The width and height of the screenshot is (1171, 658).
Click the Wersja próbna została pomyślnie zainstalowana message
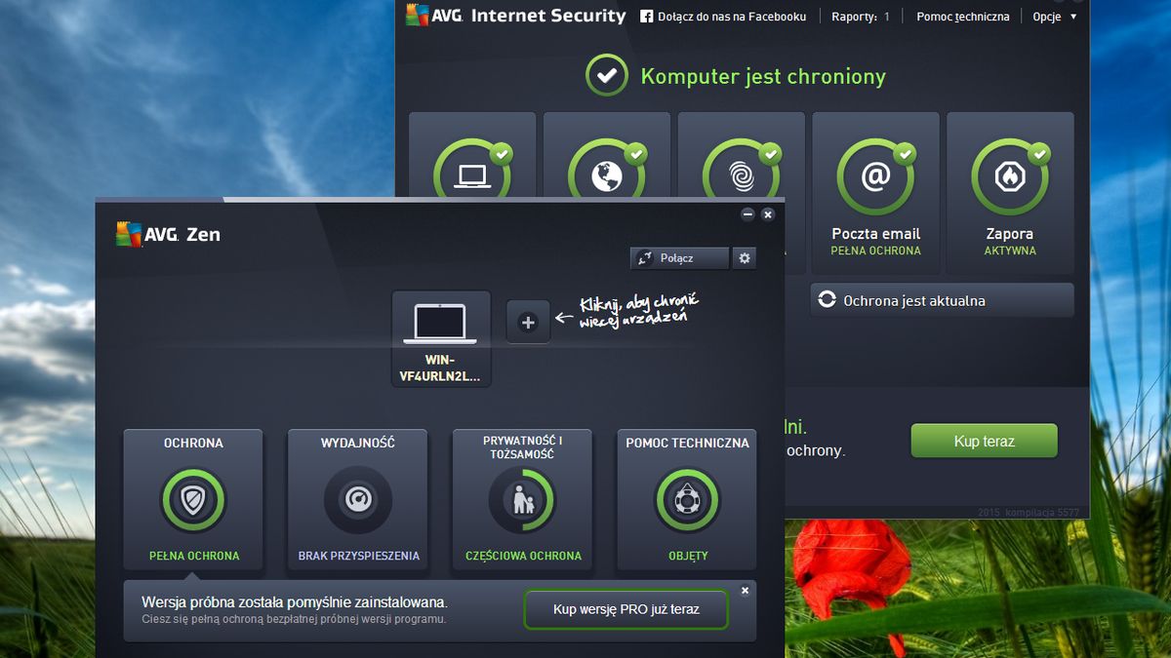295,601
